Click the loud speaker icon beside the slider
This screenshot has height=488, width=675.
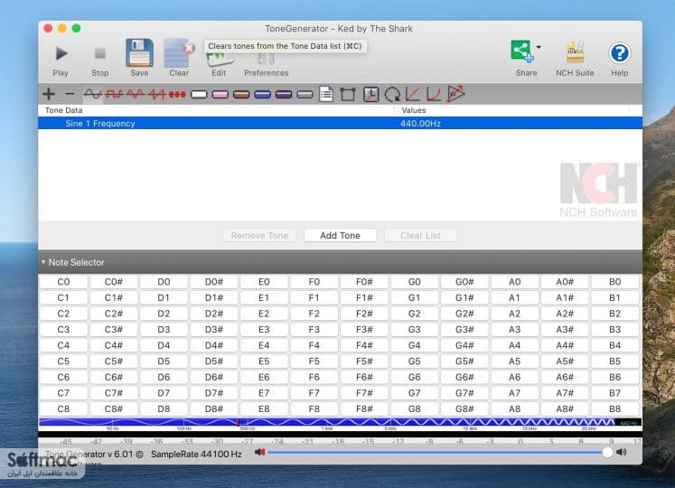click(x=621, y=452)
